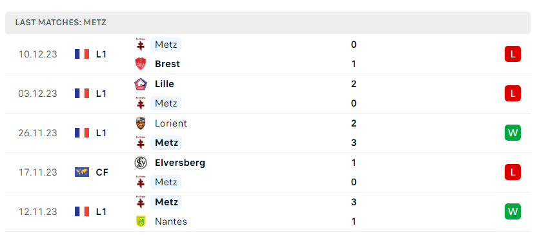537x235 pixels.
Task: Click the world flag next to CF
Action: click(x=82, y=172)
